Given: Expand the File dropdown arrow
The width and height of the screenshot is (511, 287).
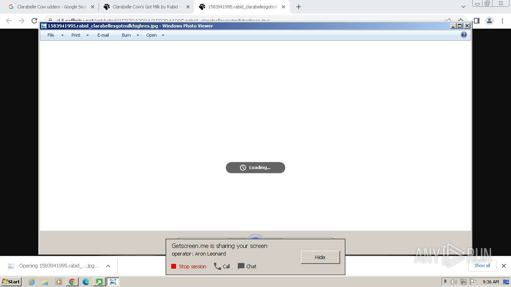Looking at the screenshot, I should click(x=62, y=35).
